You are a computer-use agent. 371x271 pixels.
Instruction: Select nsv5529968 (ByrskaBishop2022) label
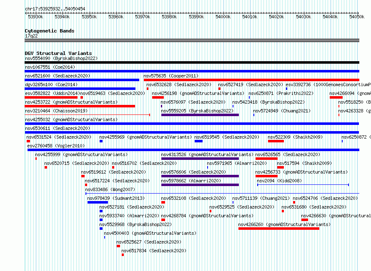[135, 224]
